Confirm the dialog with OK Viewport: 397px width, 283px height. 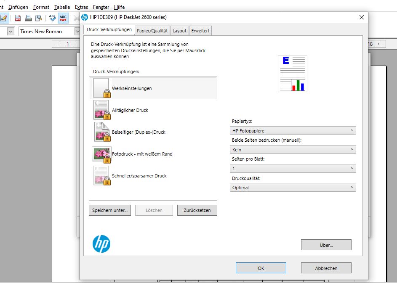click(x=261, y=268)
